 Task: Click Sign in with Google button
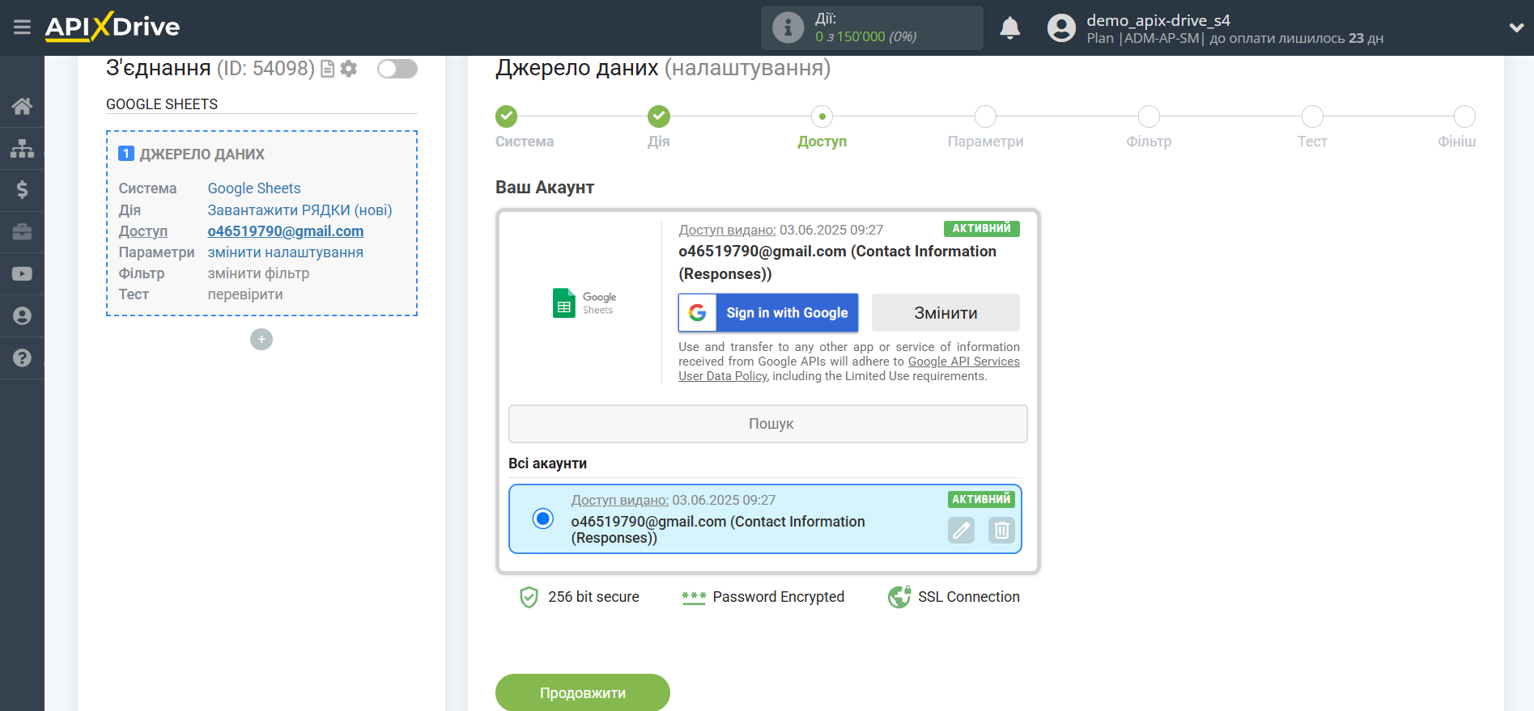[768, 312]
